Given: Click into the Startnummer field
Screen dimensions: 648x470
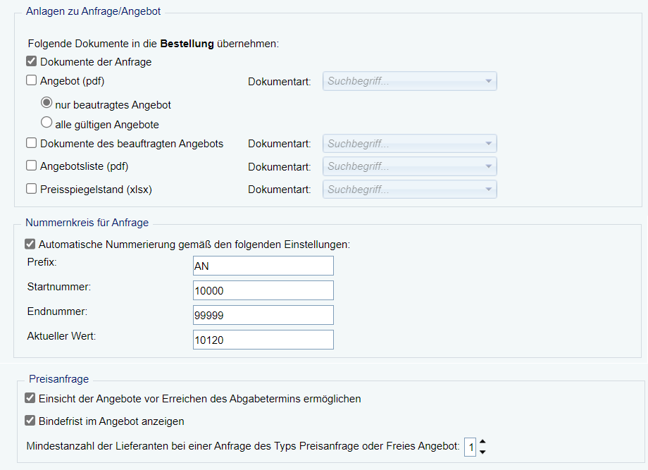Looking at the screenshot, I should [263, 290].
